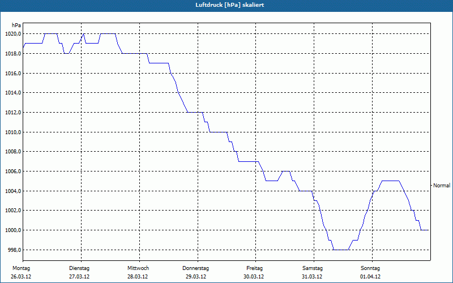Select the 1016,0 axis value
Screen dimensions: 453x283
click(x=13, y=74)
